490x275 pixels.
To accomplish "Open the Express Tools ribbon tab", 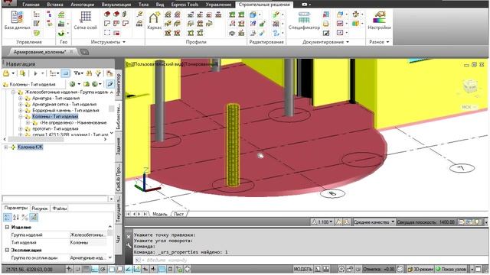I will (185, 5).
